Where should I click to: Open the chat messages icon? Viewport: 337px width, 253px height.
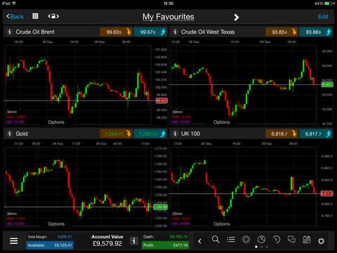pos(291,240)
